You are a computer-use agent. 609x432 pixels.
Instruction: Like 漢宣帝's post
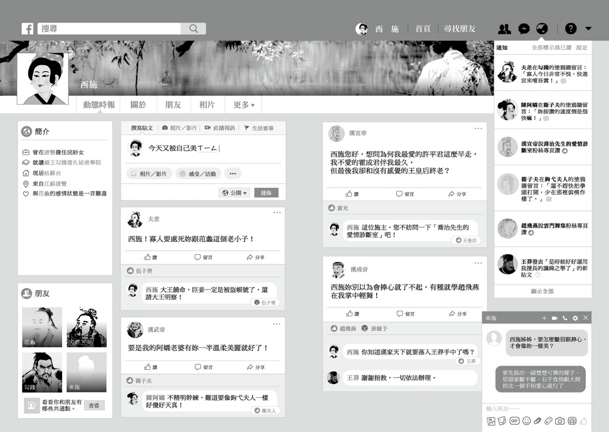coord(352,194)
